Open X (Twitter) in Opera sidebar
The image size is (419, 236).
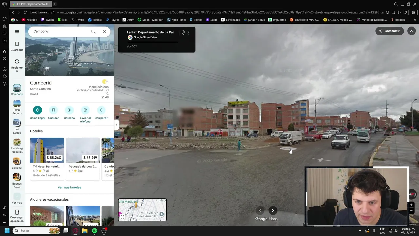pos(4,58)
